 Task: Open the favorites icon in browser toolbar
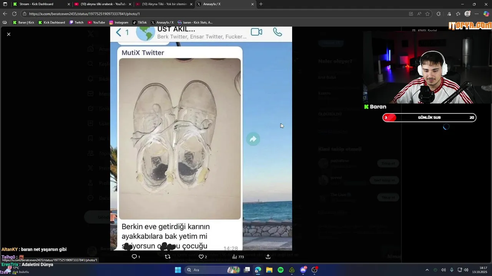[x=458, y=14]
